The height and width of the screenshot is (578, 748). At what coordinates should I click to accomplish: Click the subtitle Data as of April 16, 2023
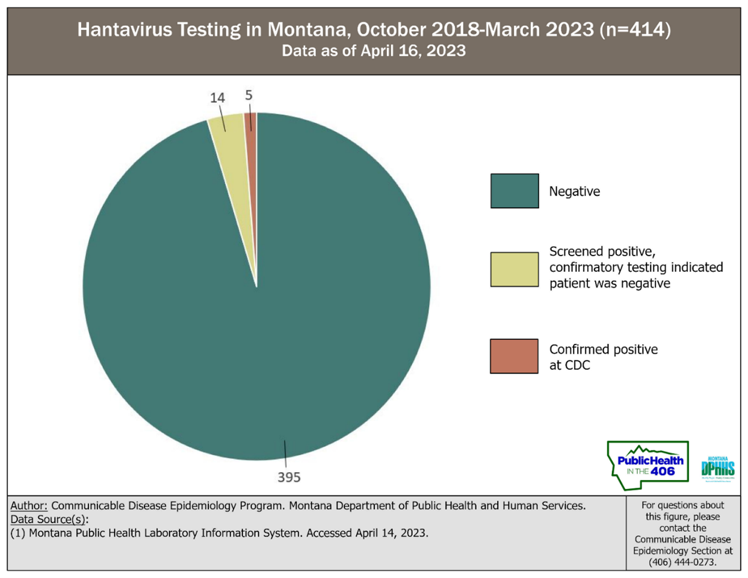(374, 51)
